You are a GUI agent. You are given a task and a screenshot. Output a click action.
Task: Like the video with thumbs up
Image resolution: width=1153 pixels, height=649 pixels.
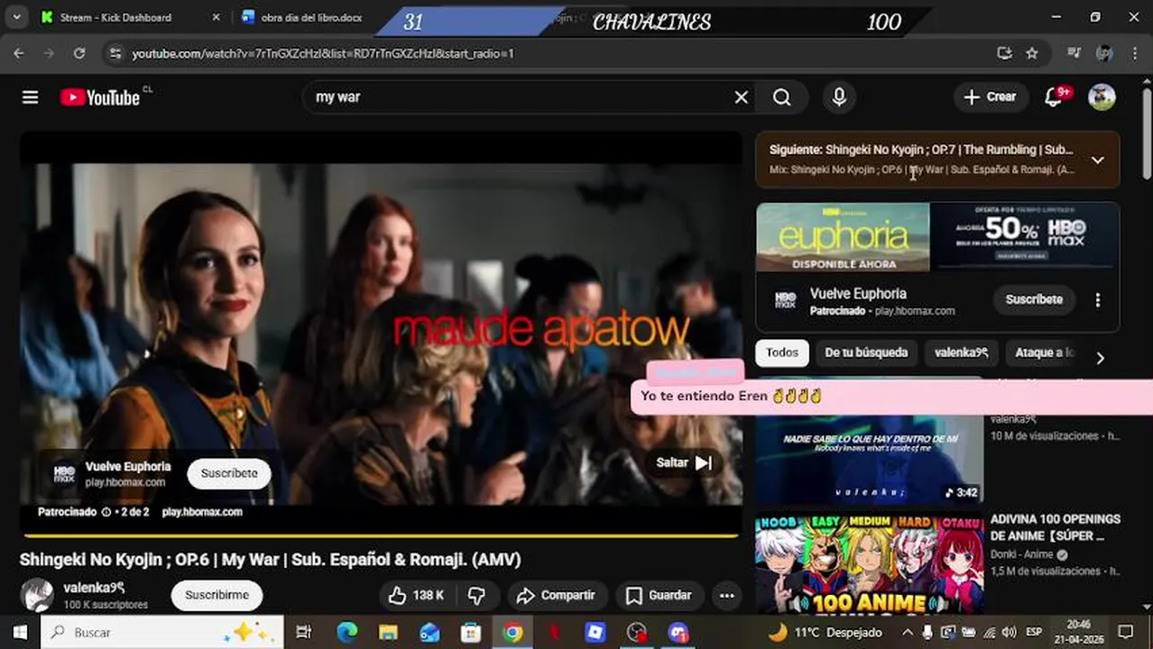click(x=417, y=595)
